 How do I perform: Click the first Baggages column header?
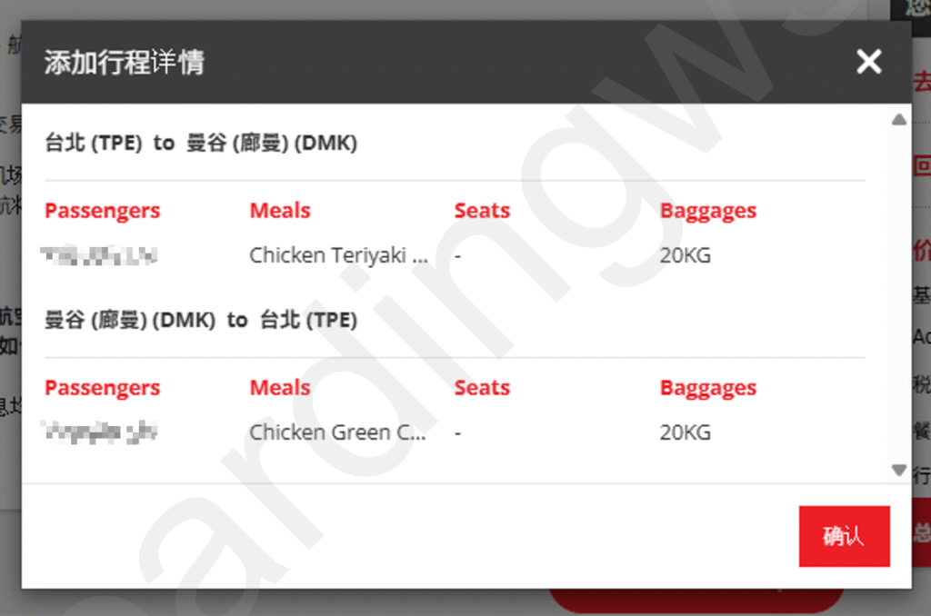707,211
